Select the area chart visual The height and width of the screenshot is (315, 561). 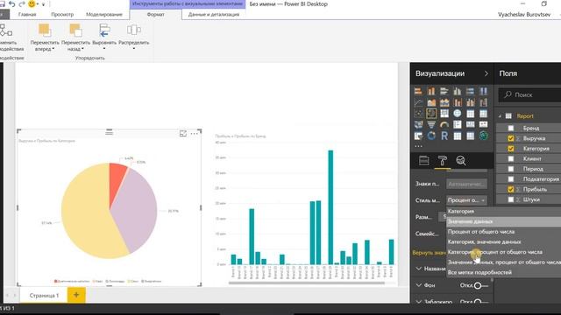[x=431, y=103]
